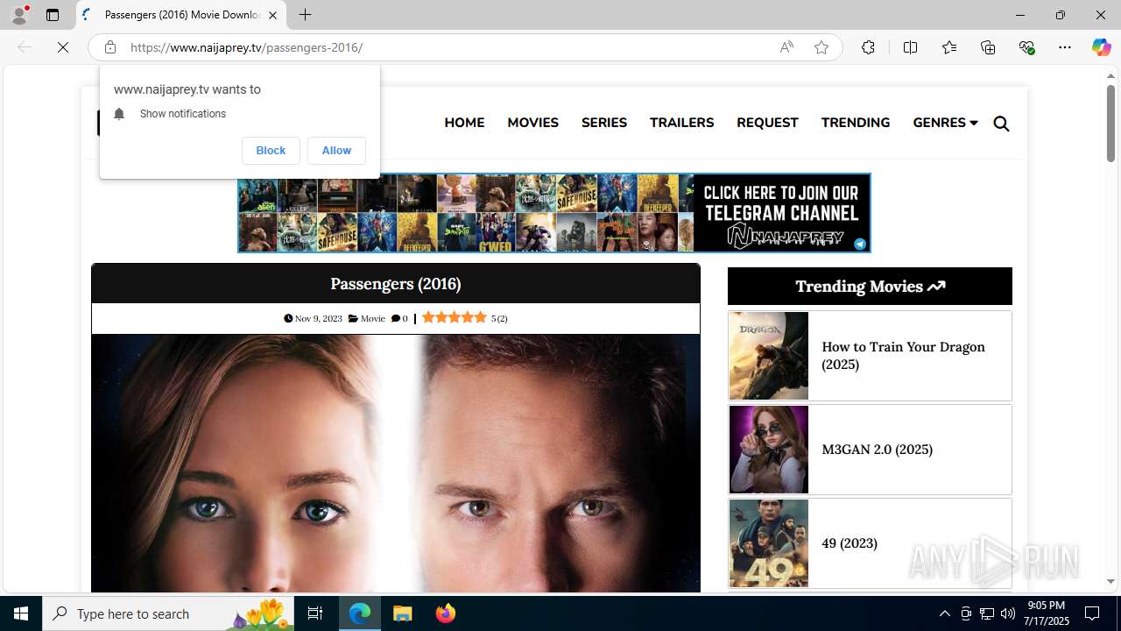Image resolution: width=1121 pixels, height=631 pixels.
Task: Click the back navigation arrow
Action: point(25,47)
